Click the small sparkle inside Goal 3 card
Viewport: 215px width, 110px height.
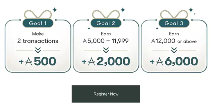(x=157, y=28)
